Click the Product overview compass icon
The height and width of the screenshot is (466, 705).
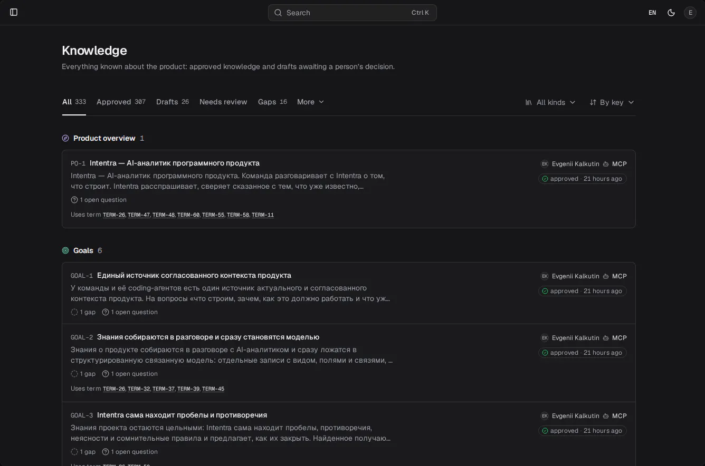pyautogui.click(x=65, y=138)
